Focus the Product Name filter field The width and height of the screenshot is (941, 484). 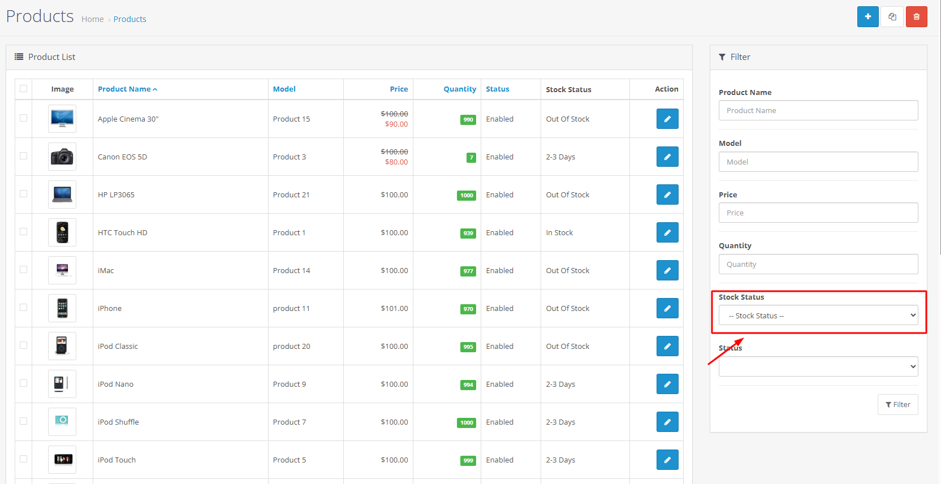(x=818, y=110)
